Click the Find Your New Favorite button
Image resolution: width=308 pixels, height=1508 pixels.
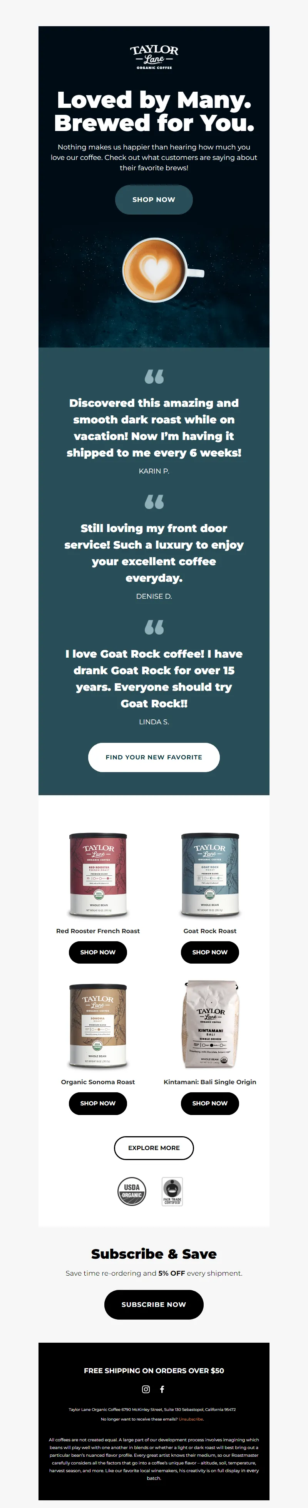pyautogui.click(x=154, y=757)
